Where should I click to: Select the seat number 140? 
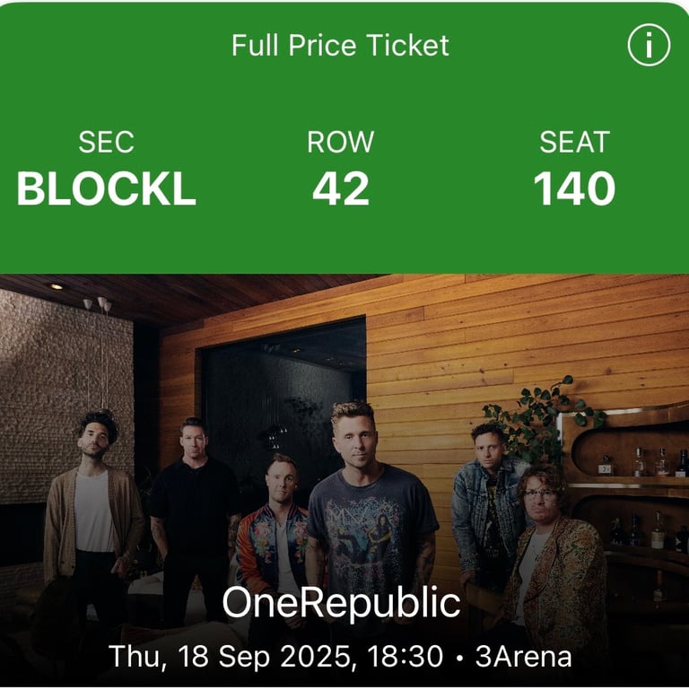pos(574,188)
